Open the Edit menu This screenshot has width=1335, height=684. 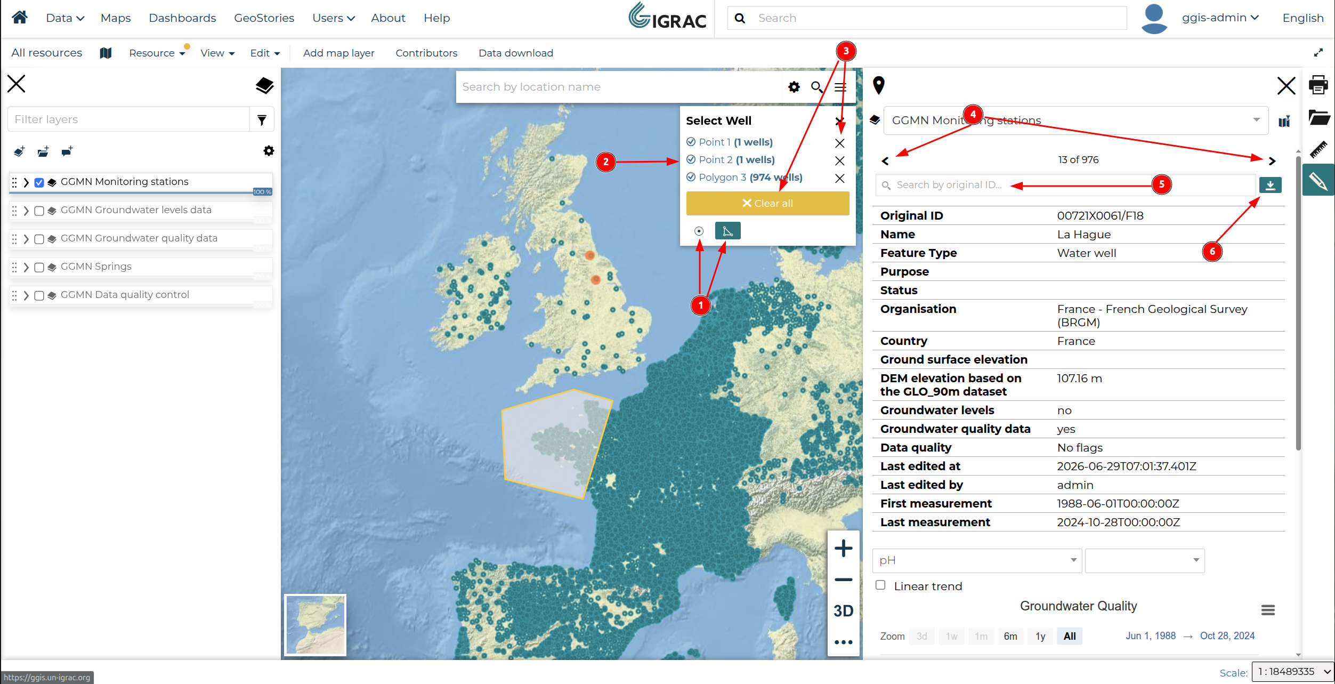click(265, 53)
